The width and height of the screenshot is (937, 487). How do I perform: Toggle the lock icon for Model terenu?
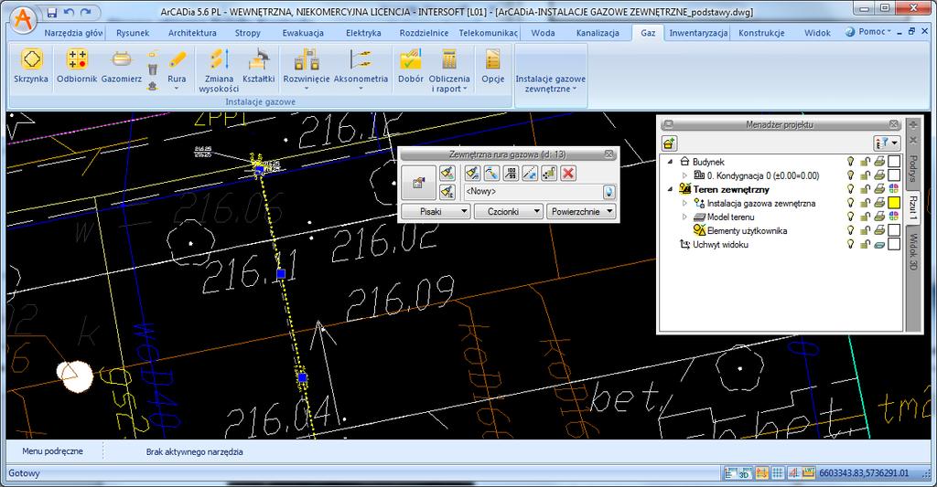(x=865, y=217)
